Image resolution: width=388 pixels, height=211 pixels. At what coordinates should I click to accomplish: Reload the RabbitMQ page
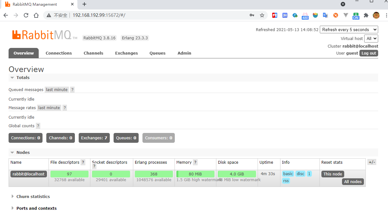pos(26,15)
